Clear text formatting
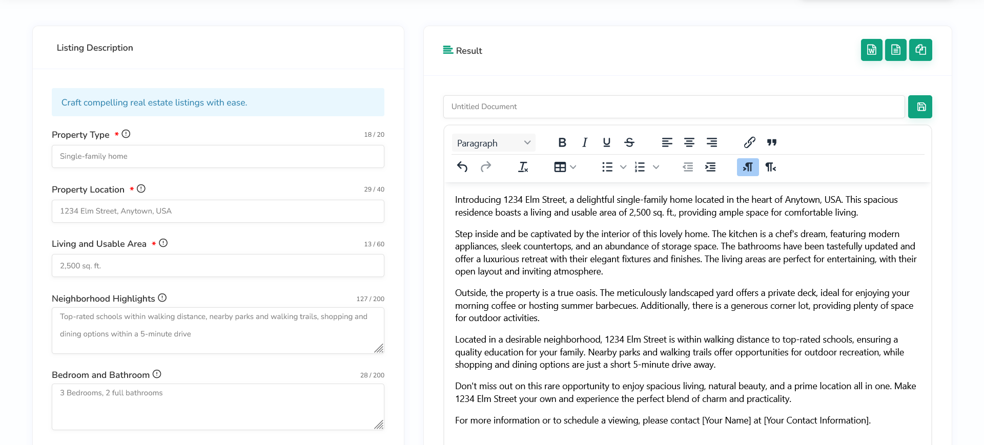This screenshot has height=445, width=984. pos(523,167)
